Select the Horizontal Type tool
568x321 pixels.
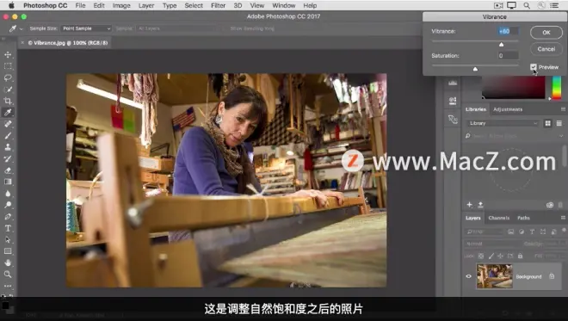(x=8, y=228)
